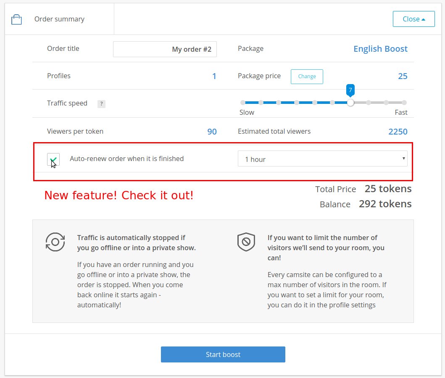
Task: Open the auto-renew interval dropdown showing 1 hour
Action: 322,159
